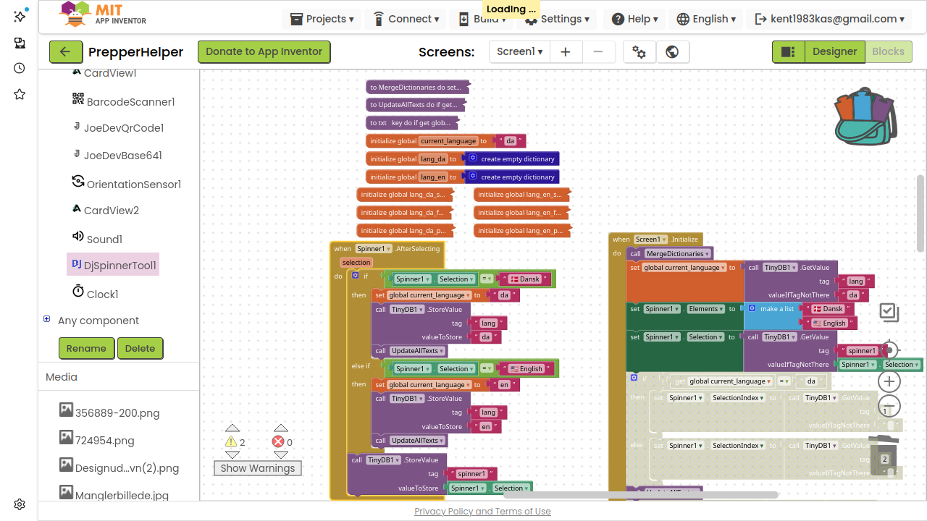The width and height of the screenshot is (927, 521).
Task: Open the English language dropdown
Action: coord(706,20)
